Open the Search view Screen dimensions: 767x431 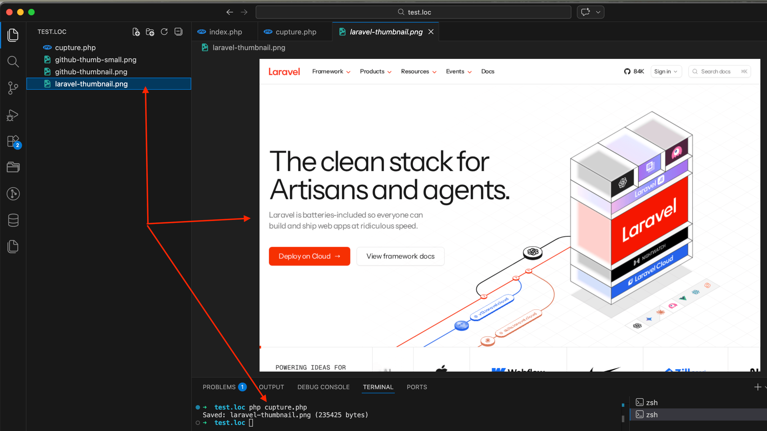click(x=13, y=62)
